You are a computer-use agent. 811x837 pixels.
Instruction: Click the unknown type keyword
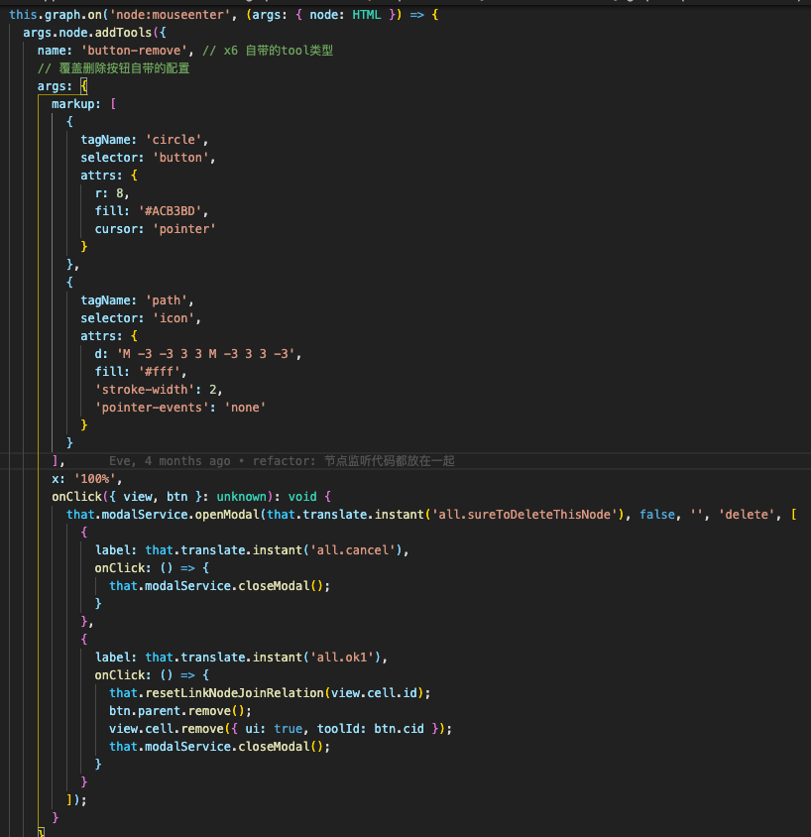pos(241,497)
